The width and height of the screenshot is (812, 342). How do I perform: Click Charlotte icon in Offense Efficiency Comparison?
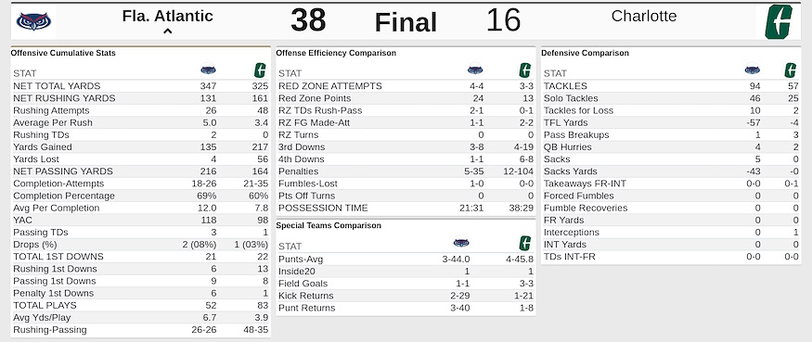(525, 70)
